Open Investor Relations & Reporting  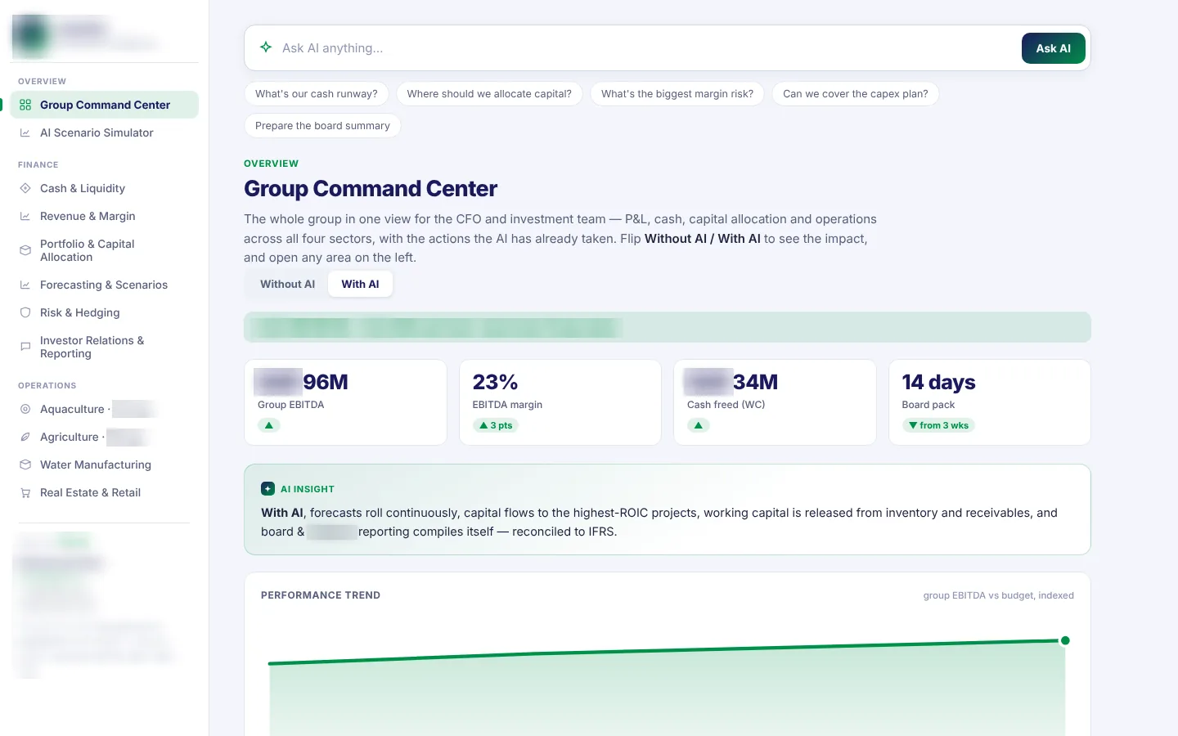(x=105, y=347)
